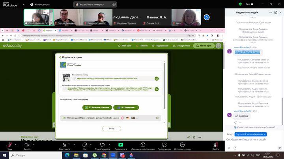Expand the arrow next to Чат
The width and height of the screenshot is (284, 159).
(x=91, y=145)
